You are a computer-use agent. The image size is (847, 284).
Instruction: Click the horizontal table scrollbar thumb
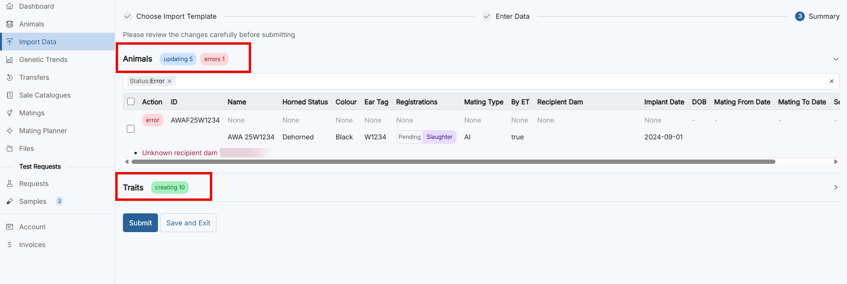click(453, 162)
